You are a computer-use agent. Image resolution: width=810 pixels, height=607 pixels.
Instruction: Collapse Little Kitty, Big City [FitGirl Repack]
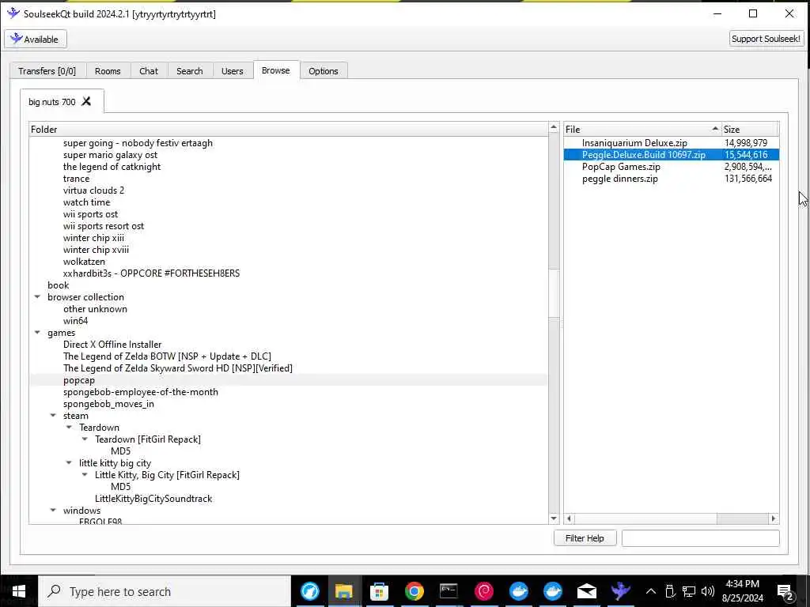point(85,475)
